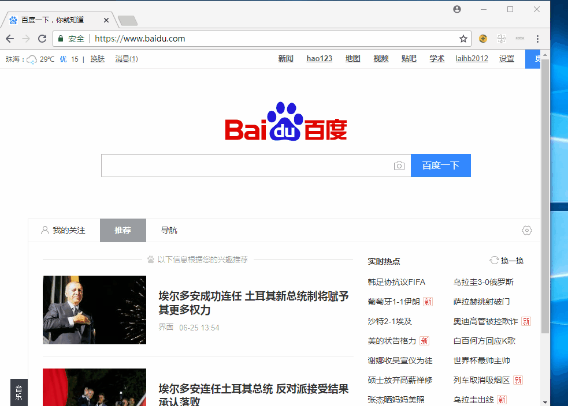
Task: Click the camera image search icon
Action: (399, 166)
